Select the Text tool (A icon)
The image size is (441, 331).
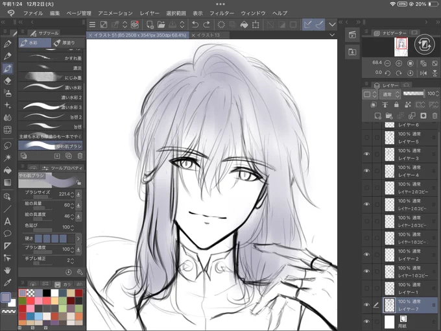(8, 221)
